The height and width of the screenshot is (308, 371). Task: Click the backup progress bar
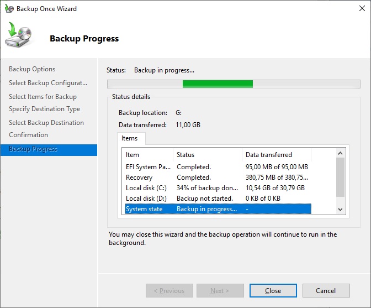click(x=233, y=84)
